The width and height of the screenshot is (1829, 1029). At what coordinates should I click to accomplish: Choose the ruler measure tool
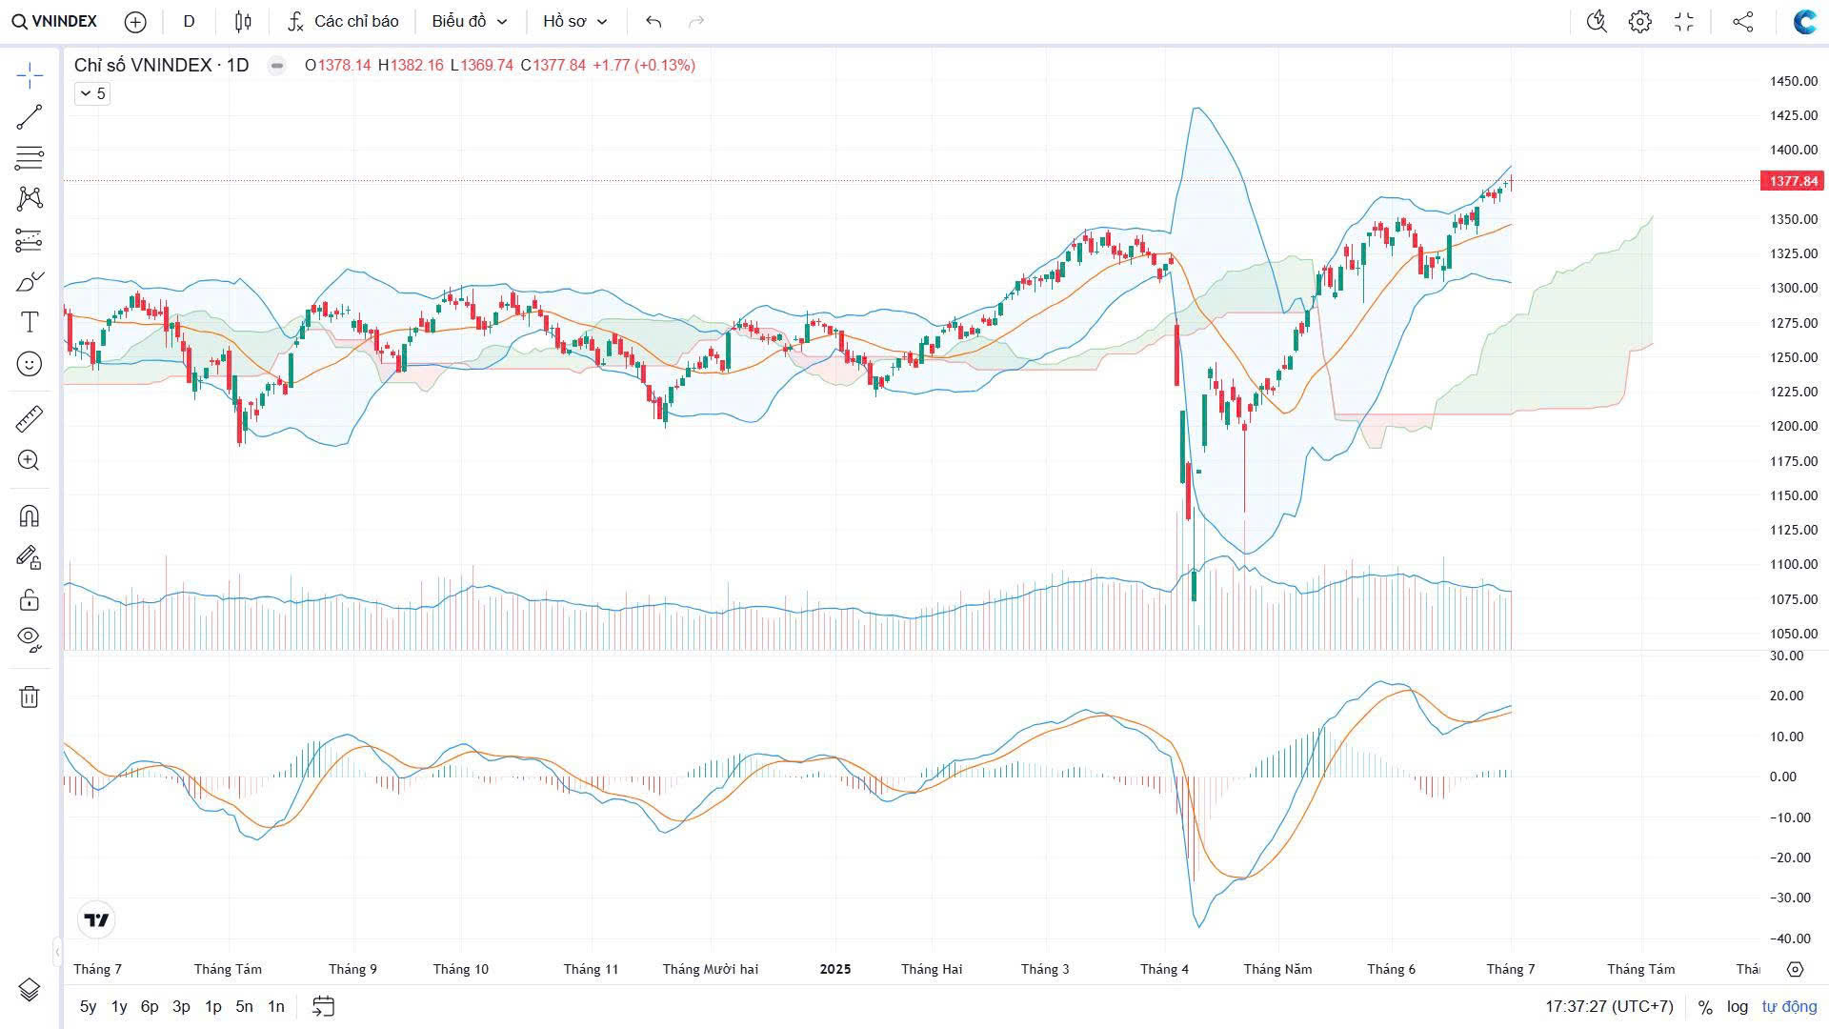[x=30, y=419]
